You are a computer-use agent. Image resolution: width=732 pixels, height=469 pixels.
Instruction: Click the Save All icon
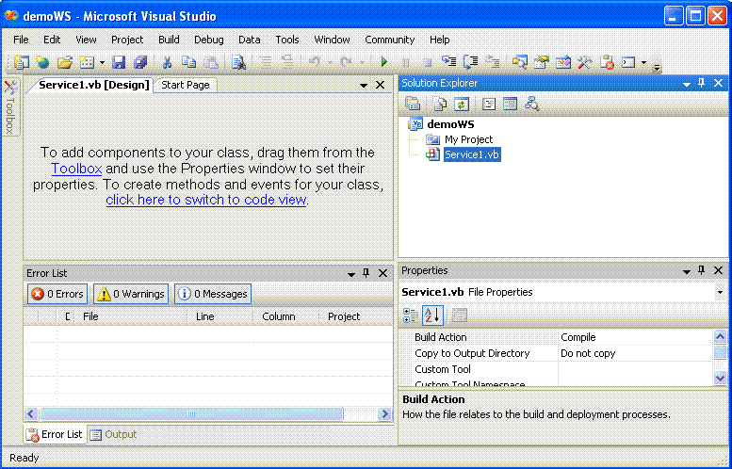(140, 62)
